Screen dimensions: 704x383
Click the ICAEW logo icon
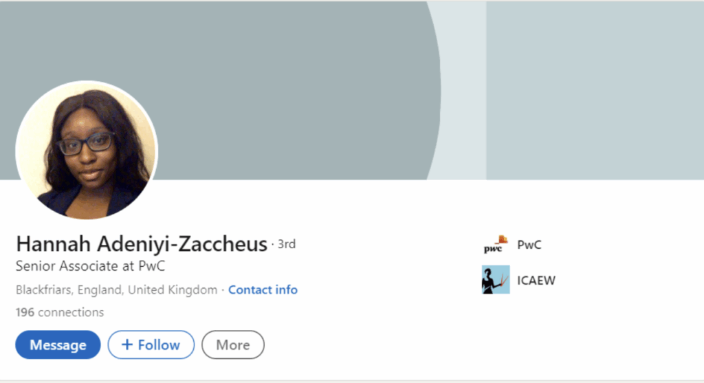pos(496,280)
